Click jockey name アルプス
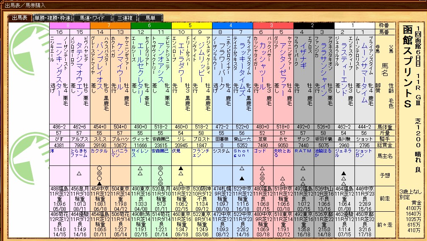The width and height of the screenshot is (427, 241). [x=80, y=139]
